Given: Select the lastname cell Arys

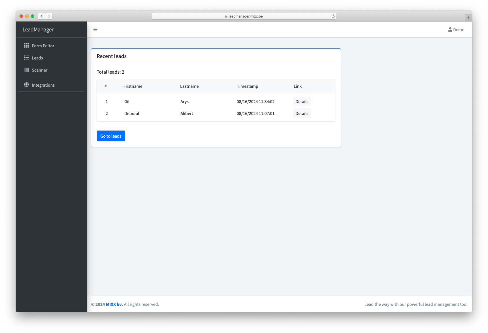Looking at the screenshot, I should [184, 102].
